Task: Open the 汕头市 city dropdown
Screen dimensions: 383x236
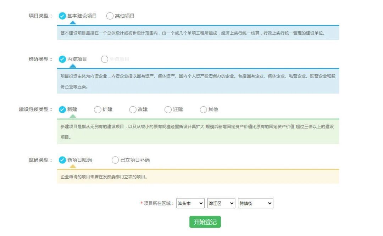Action: 190,203
